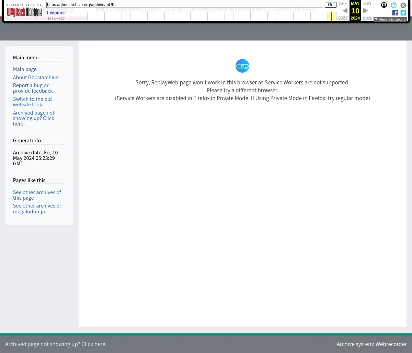Click sidebar Archived page not showing up link
Screen dimensions: 412x353
pyautogui.click(x=34, y=118)
